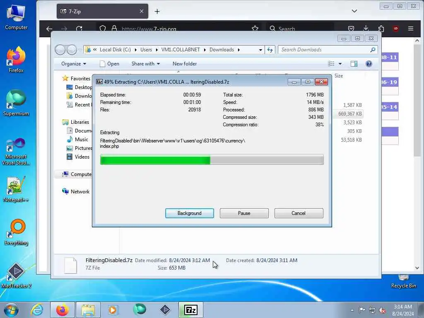Click the uBlock Origin toolbar icon
The height and width of the screenshot is (318, 424).
(395, 29)
